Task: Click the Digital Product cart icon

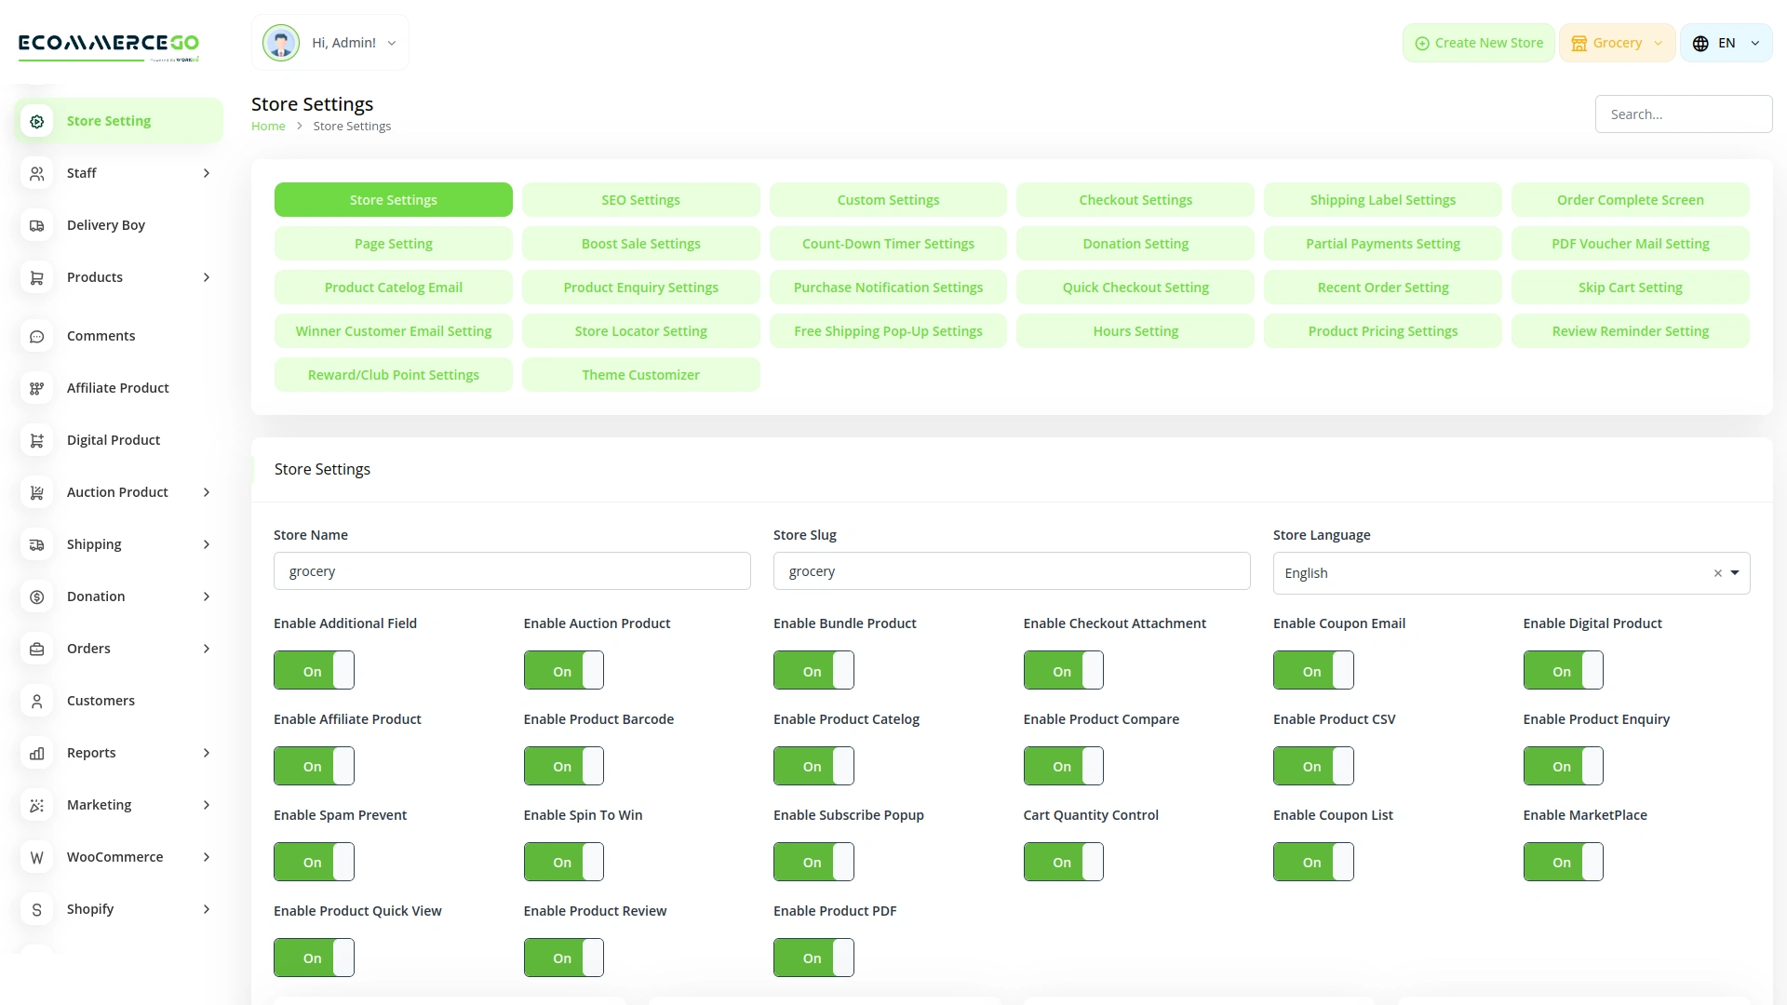Action: click(37, 440)
